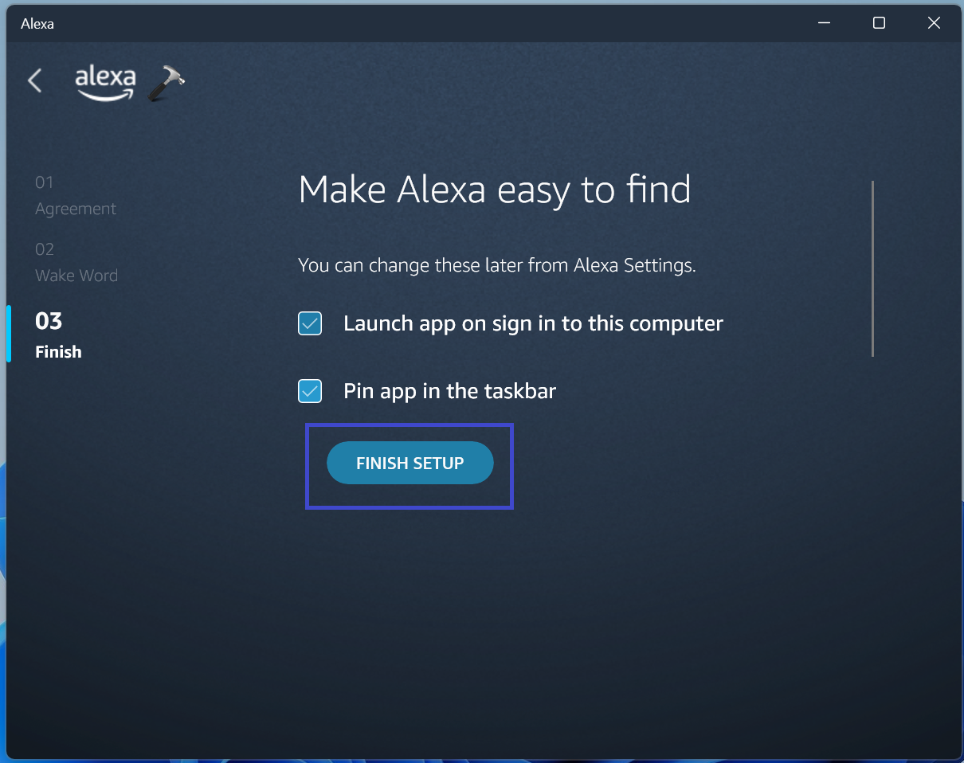Click the vertical scrollbar of the setup page
This screenshot has width=964, height=763.
pos(873,268)
